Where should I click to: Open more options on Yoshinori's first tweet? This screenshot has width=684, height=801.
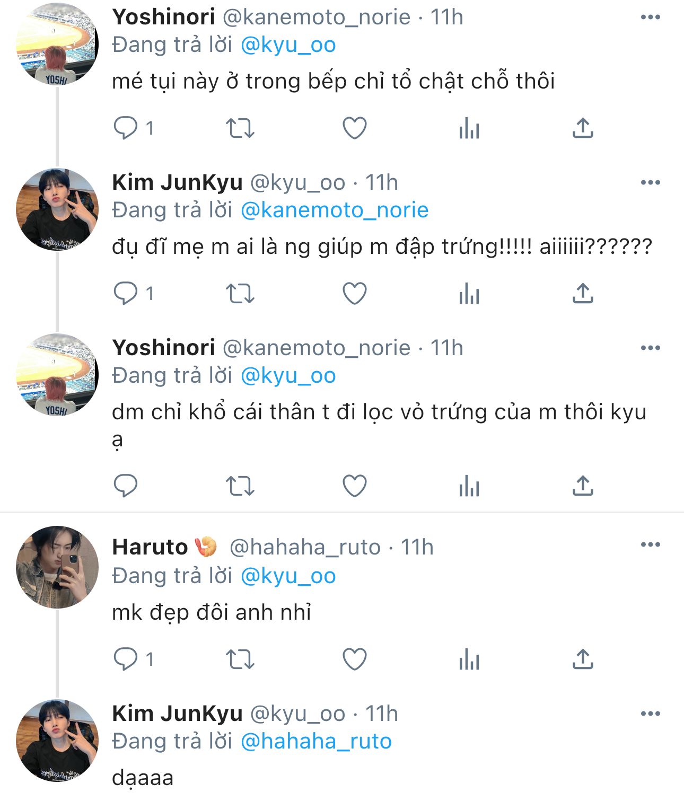(650, 17)
